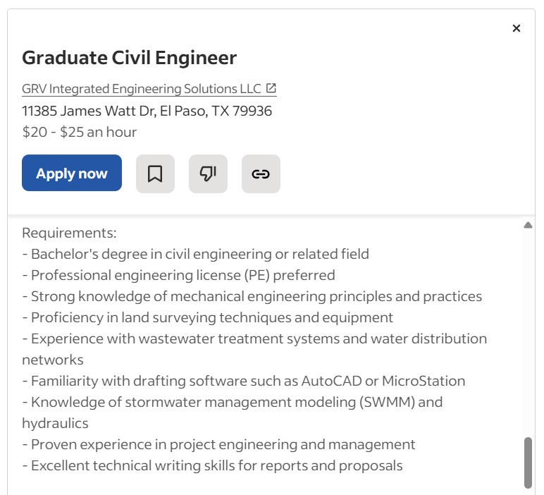Click the $20 - $25 an hour salary text
The image size is (544, 495).
pyautogui.click(x=80, y=132)
